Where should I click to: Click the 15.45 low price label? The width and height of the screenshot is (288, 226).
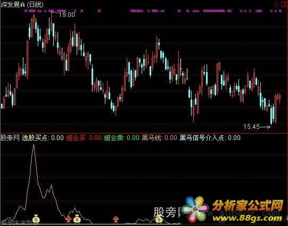tap(251, 127)
